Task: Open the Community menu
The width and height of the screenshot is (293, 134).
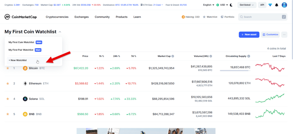Action: (102, 17)
